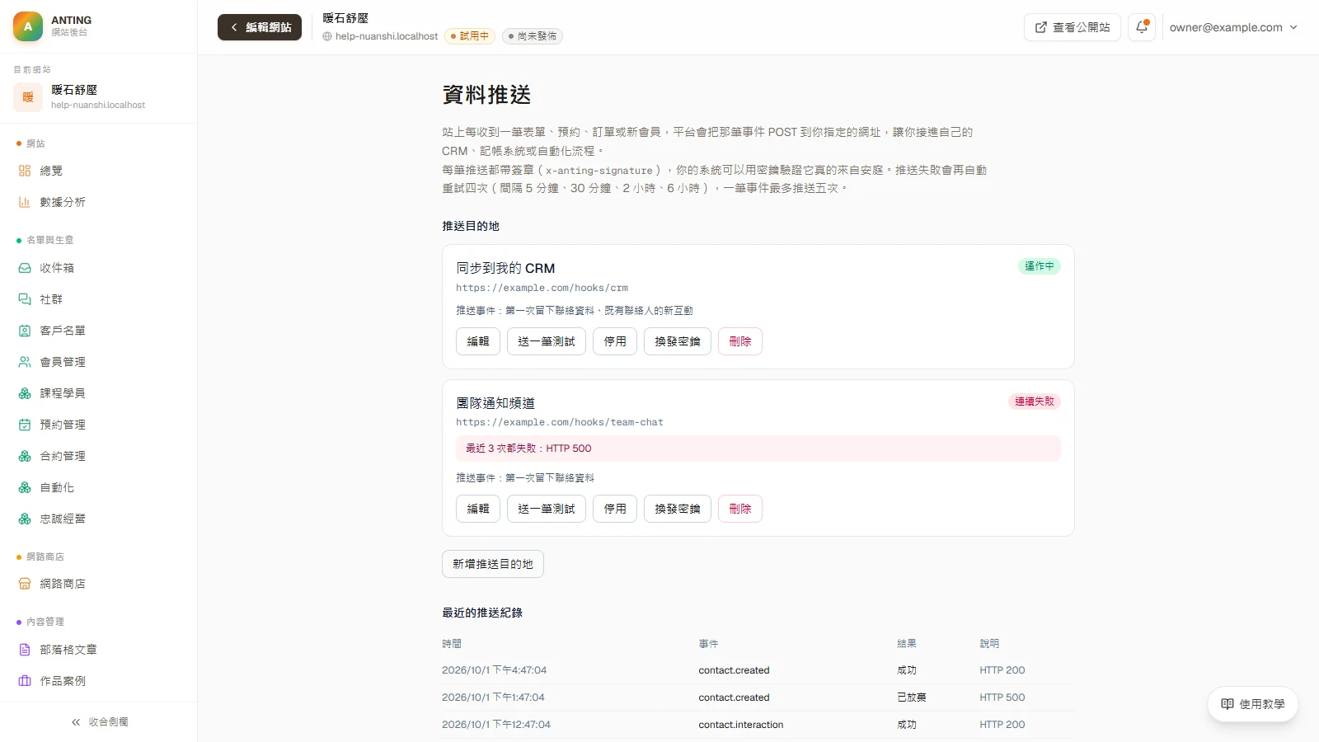Viewport: 1319px width, 742px height.
Task: Disable 同步到我的 CRM with 停用
Action: (x=615, y=341)
